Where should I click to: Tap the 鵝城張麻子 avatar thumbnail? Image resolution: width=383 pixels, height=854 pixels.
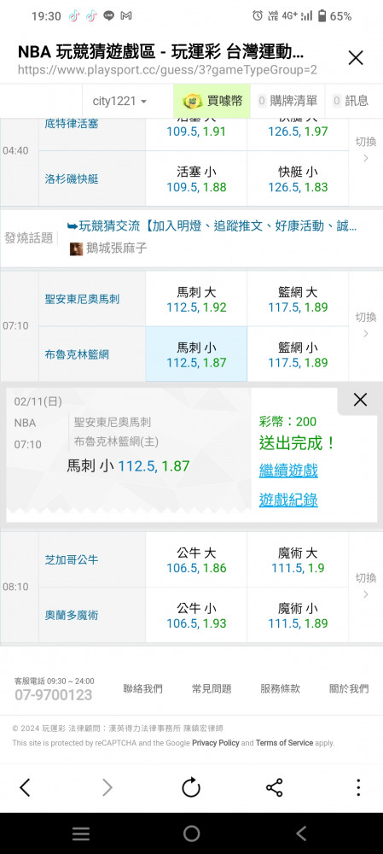point(77,249)
